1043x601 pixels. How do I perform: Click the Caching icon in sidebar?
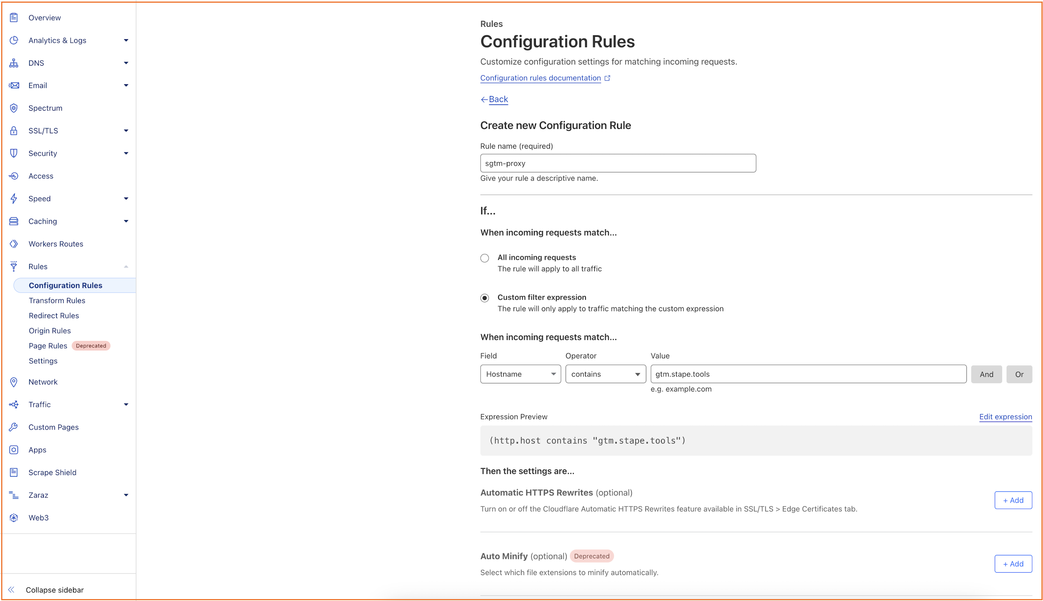point(14,221)
